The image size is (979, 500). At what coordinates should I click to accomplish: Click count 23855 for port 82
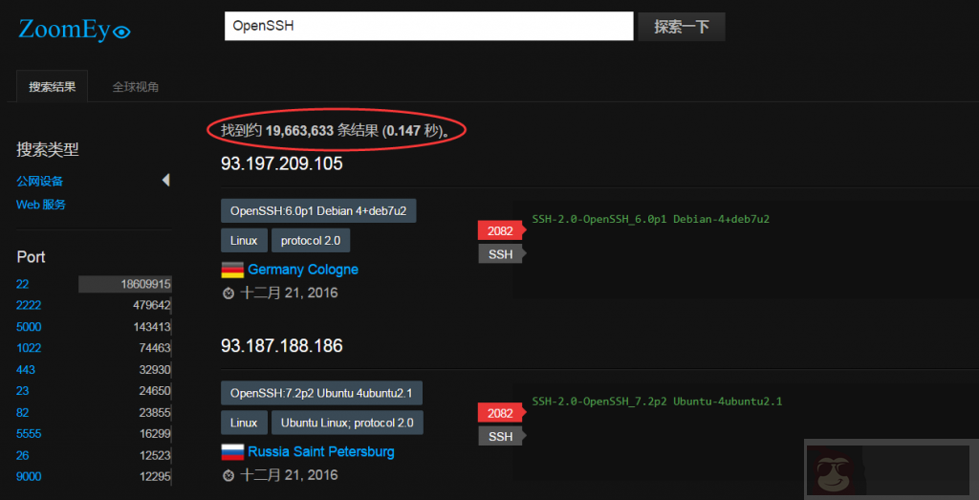(155, 413)
